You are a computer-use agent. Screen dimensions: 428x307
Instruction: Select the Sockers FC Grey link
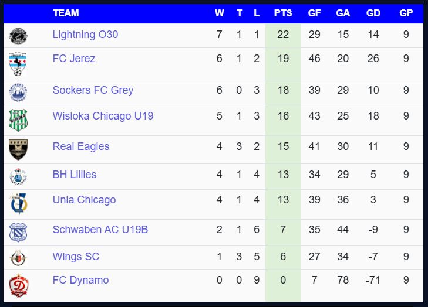[93, 90]
